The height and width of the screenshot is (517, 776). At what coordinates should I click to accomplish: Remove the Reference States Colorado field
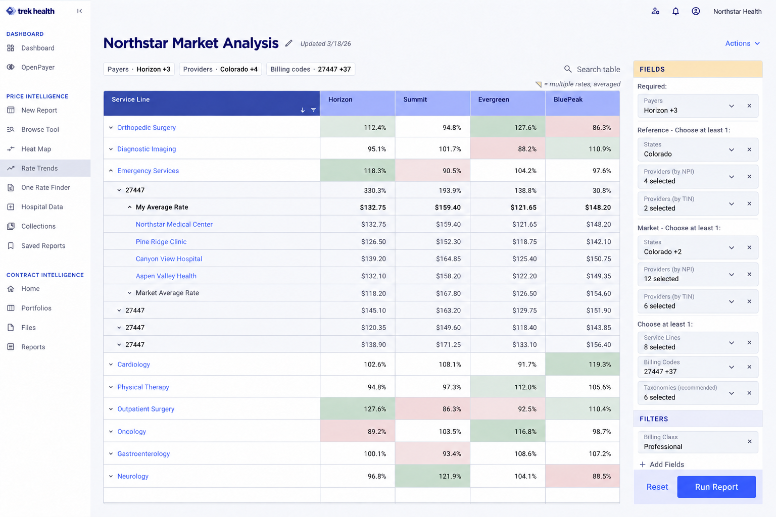749,149
